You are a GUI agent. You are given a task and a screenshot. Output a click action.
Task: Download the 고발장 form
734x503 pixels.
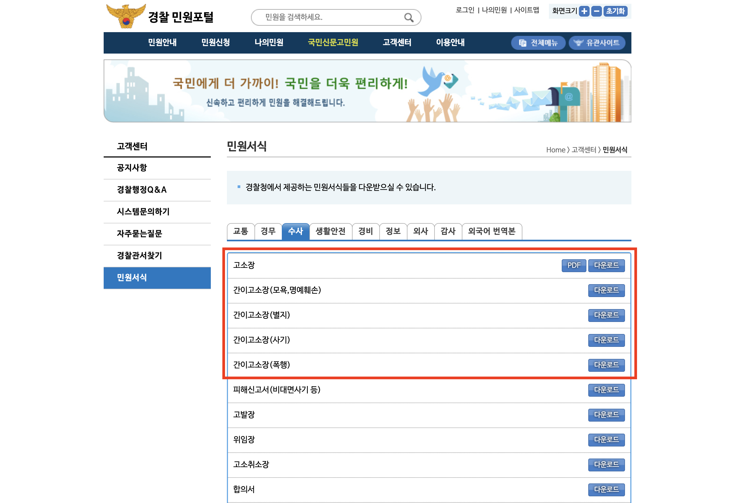coord(606,415)
